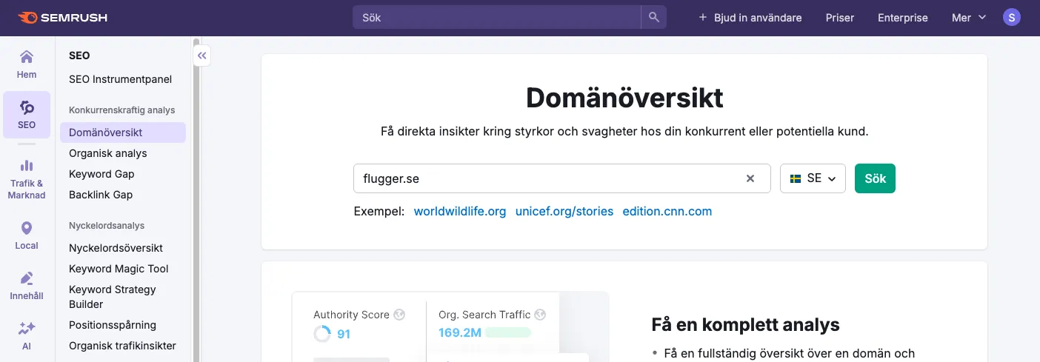Open Nyckelordsöversikt
The image size is (1040, 362).
tap(116, 248)
